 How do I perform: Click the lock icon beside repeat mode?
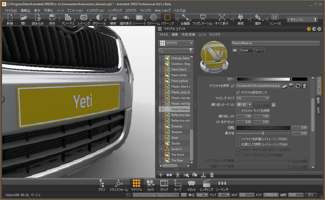(273, 105)
